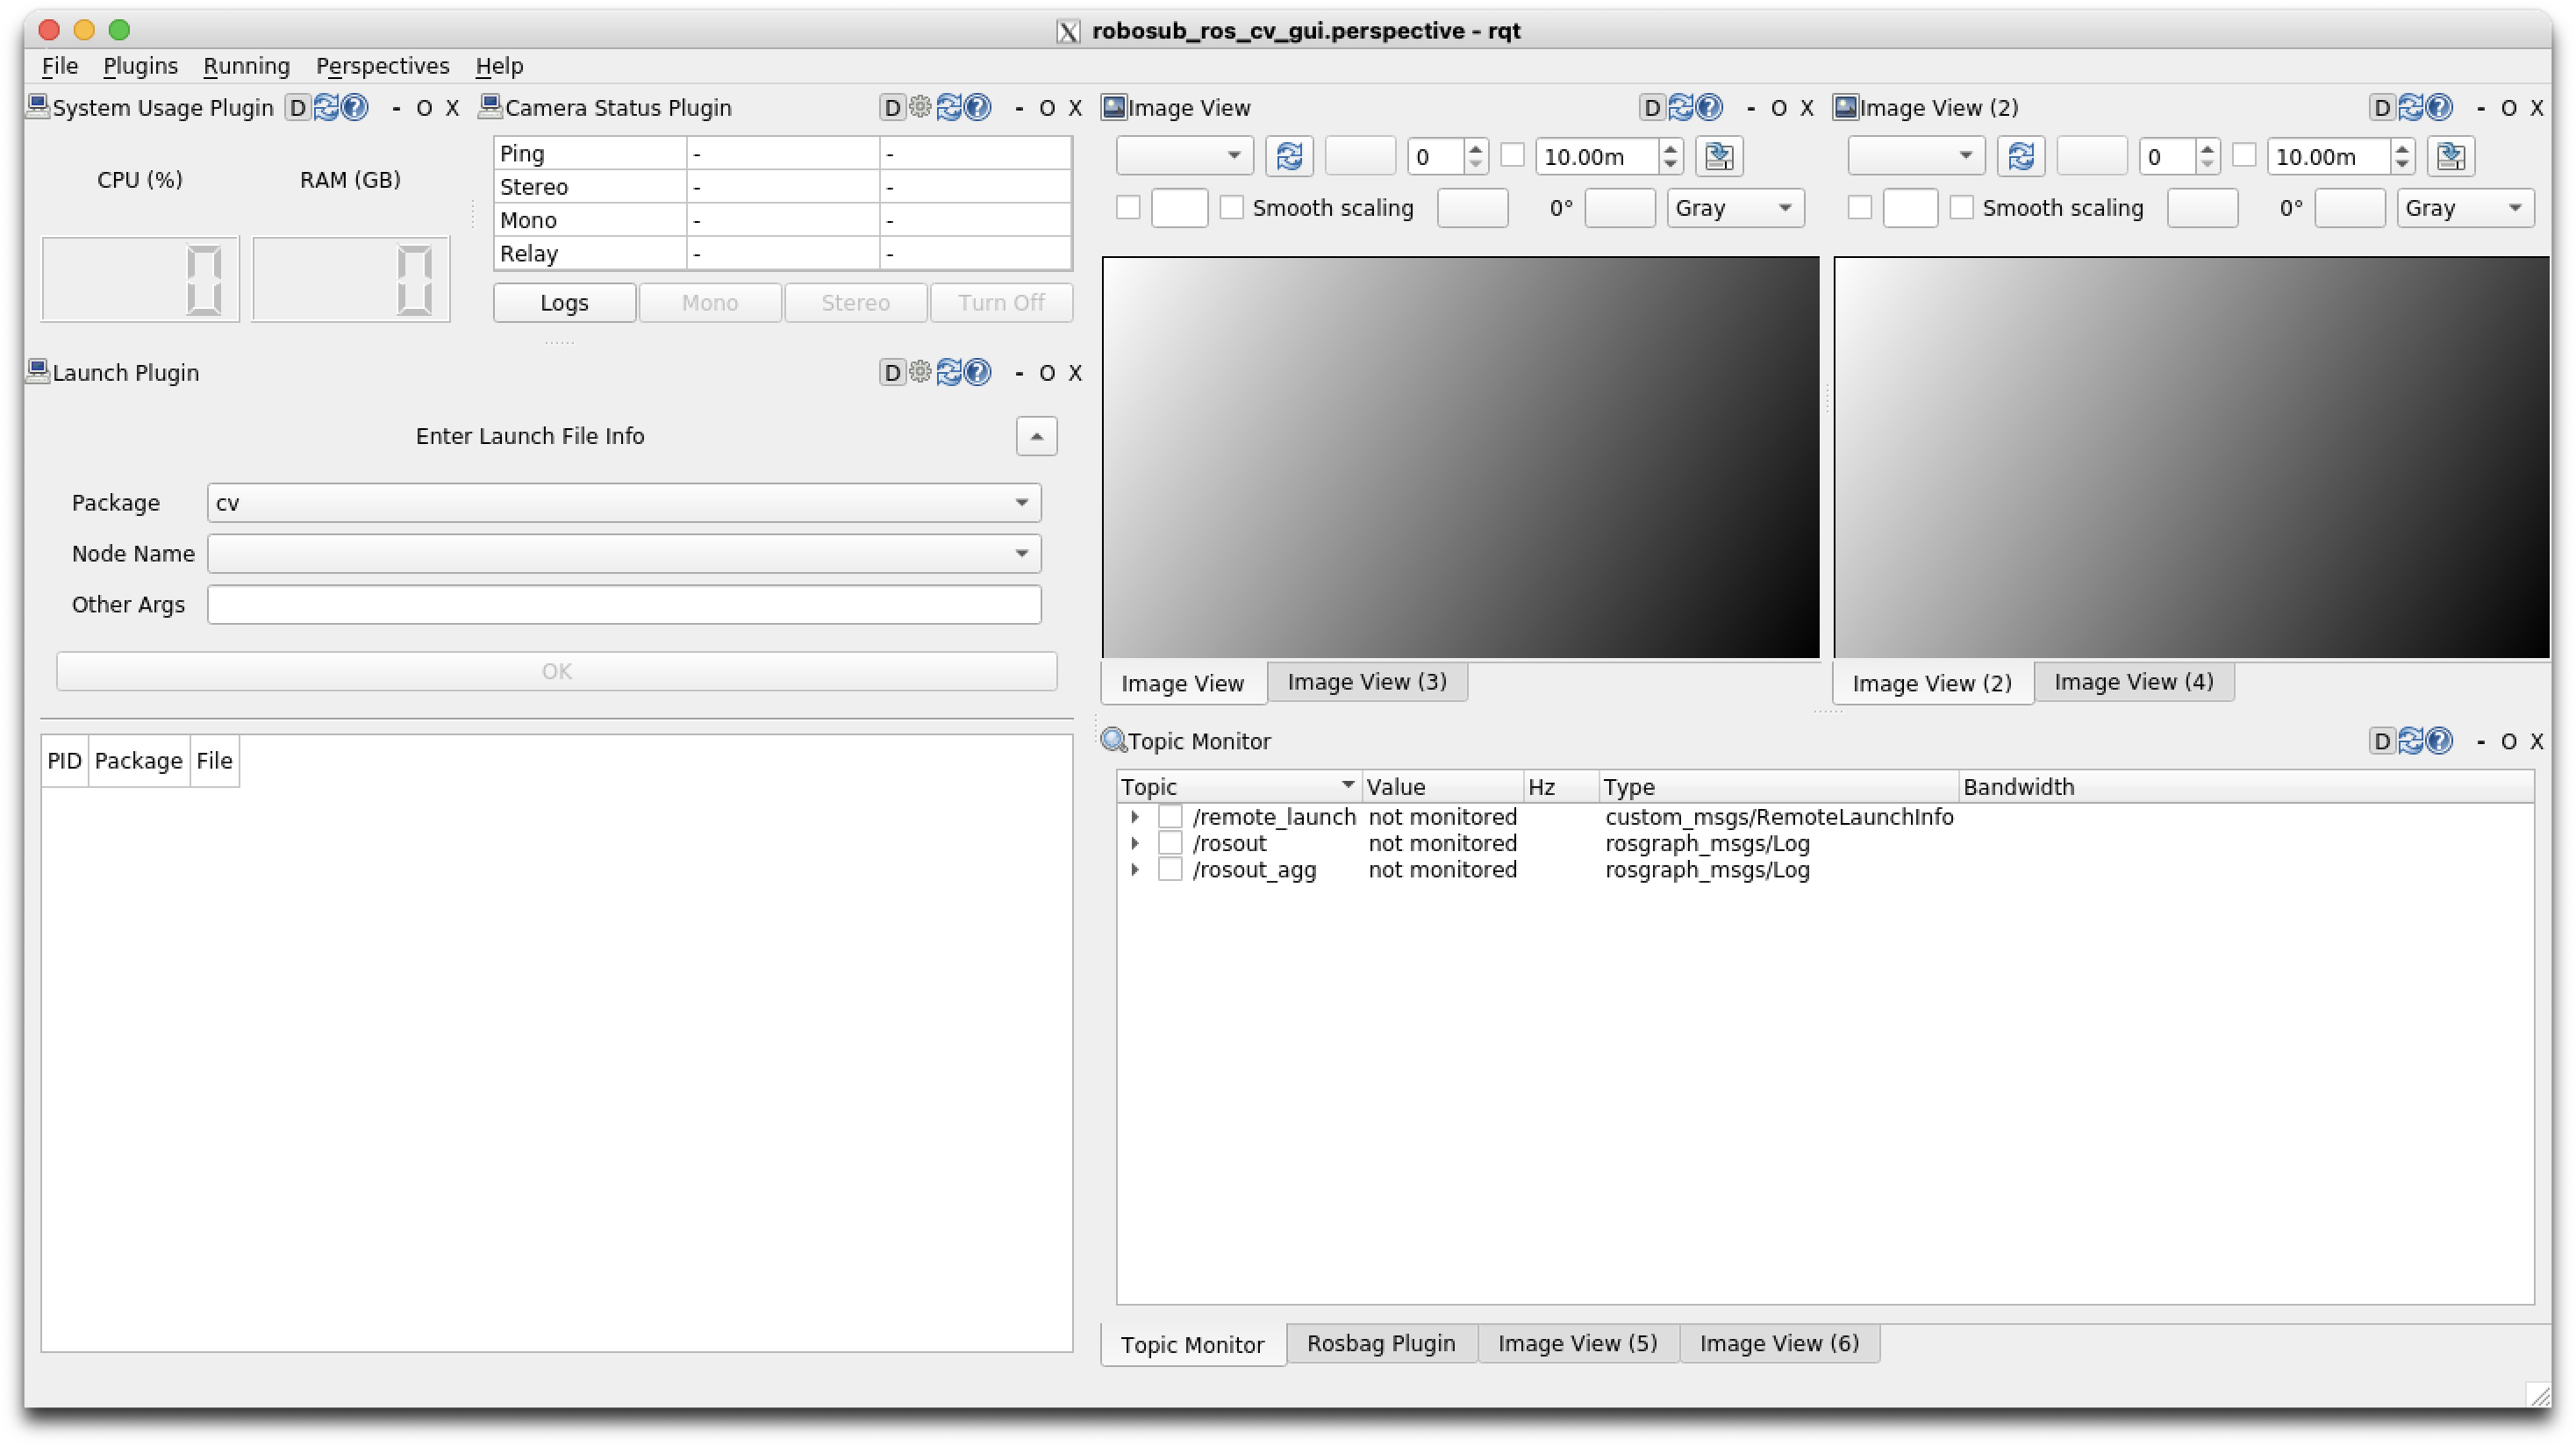Collapse the Enter Launch File Info section
2576x1446 pixels.
coord(1036,436)
